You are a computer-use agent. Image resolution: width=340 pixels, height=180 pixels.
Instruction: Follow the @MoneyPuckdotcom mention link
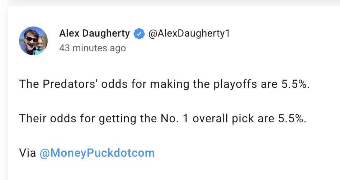click(97, 153)
